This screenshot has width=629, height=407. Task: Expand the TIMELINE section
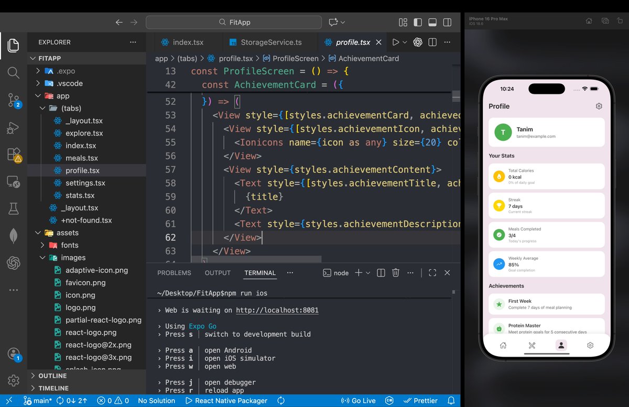87,388
